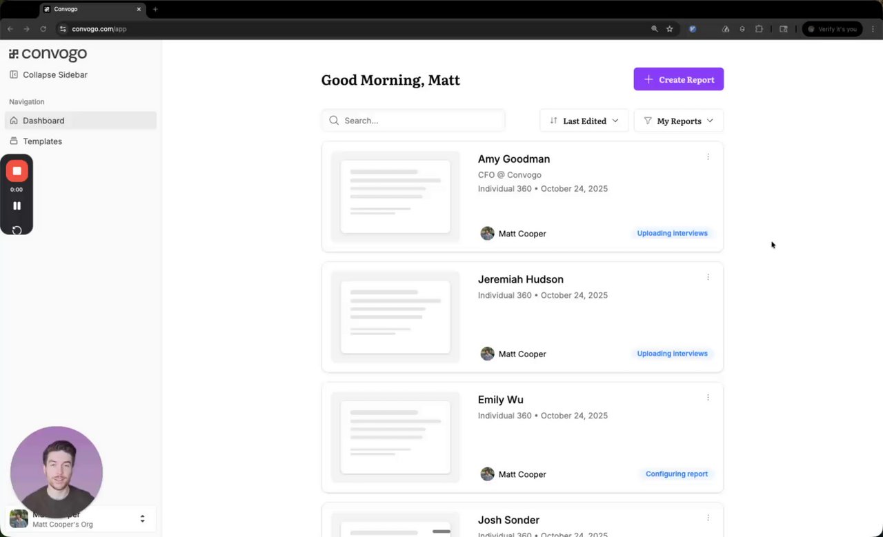883x537 pixels.
Task: Stop the screen recording
Action: point(17,171)
